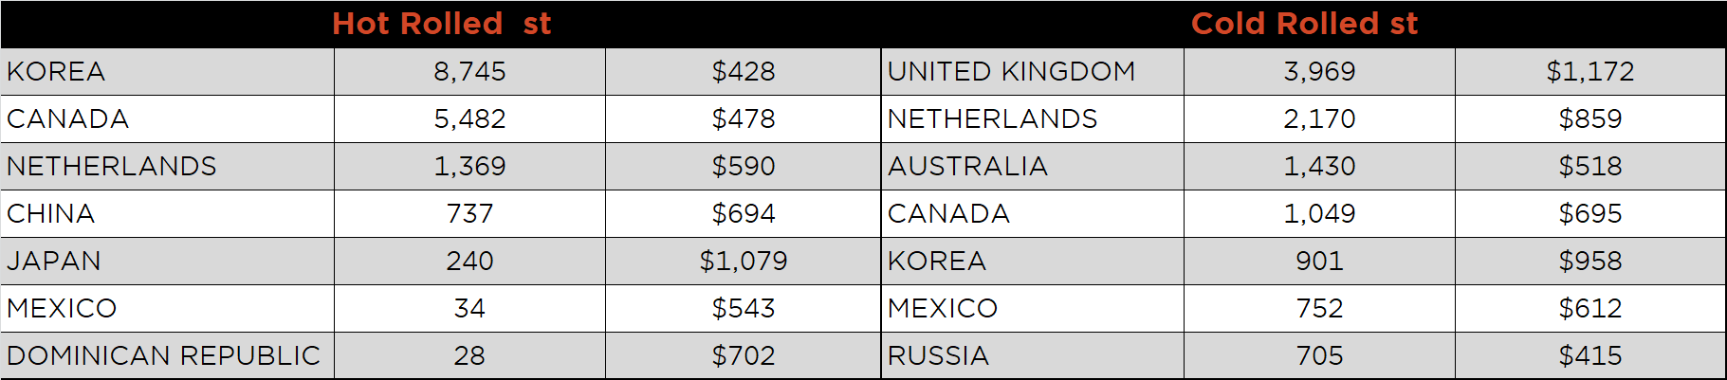Select the AUSTRALIA row label
The height and width of the screenshot is (380, 1727).
pyautogui.click(x=1033, y=166)
